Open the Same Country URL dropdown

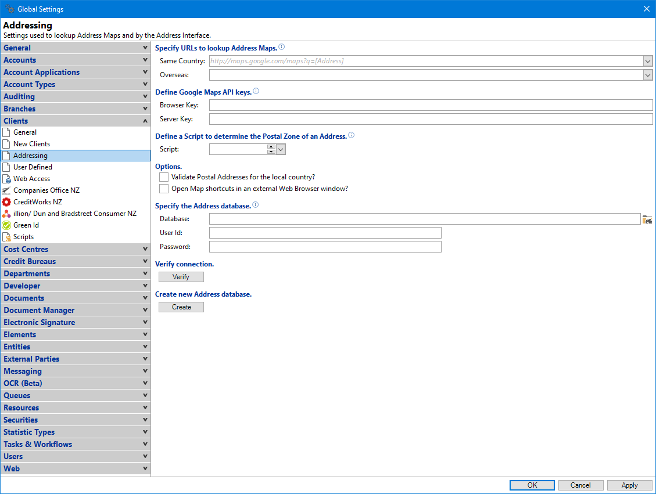point(648,61)
